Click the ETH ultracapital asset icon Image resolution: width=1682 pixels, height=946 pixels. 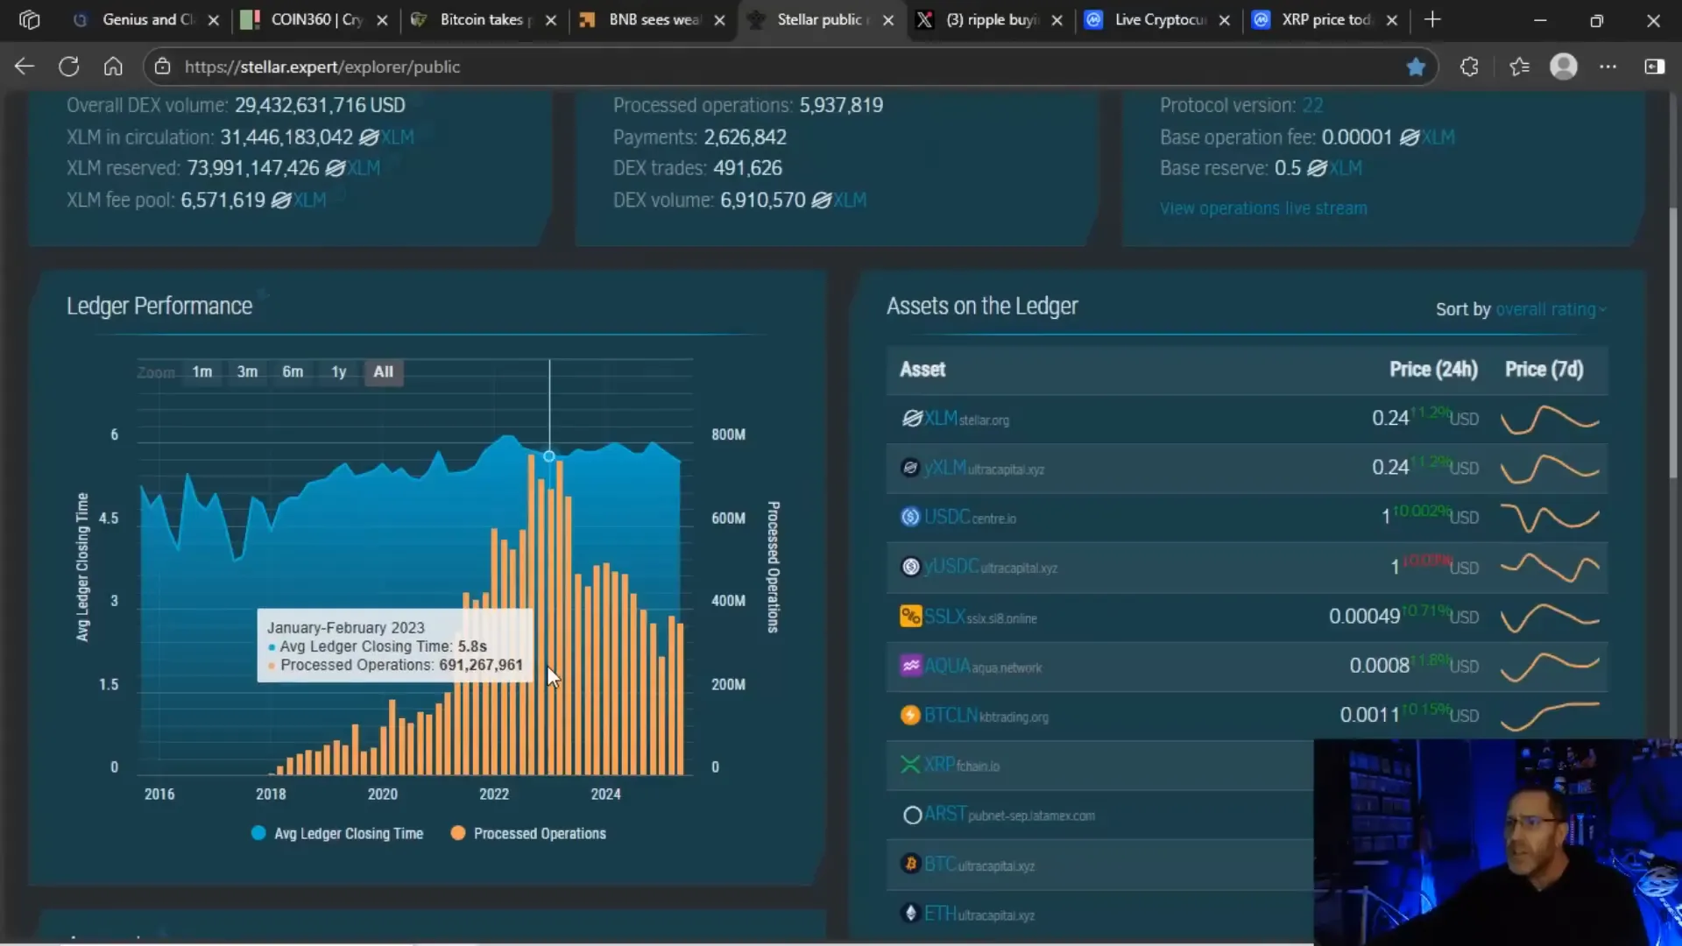tap(911, 914)
